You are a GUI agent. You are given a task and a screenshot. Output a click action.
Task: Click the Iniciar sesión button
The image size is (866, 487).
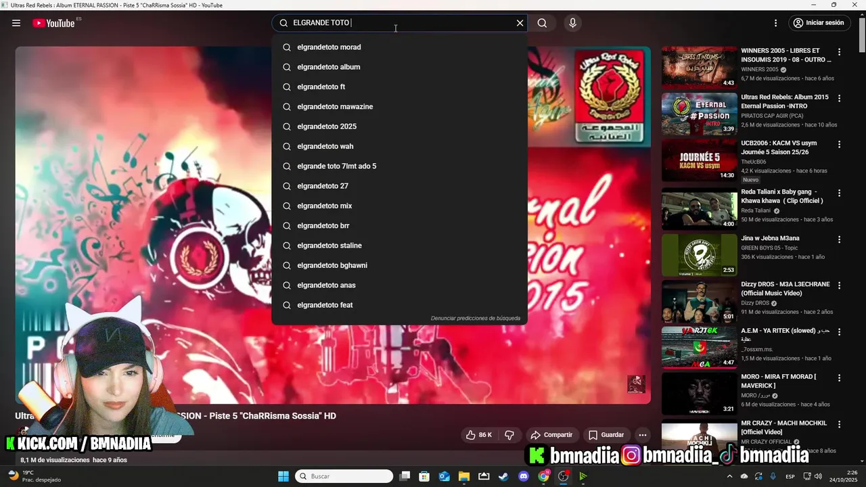(x=819, y=23)
